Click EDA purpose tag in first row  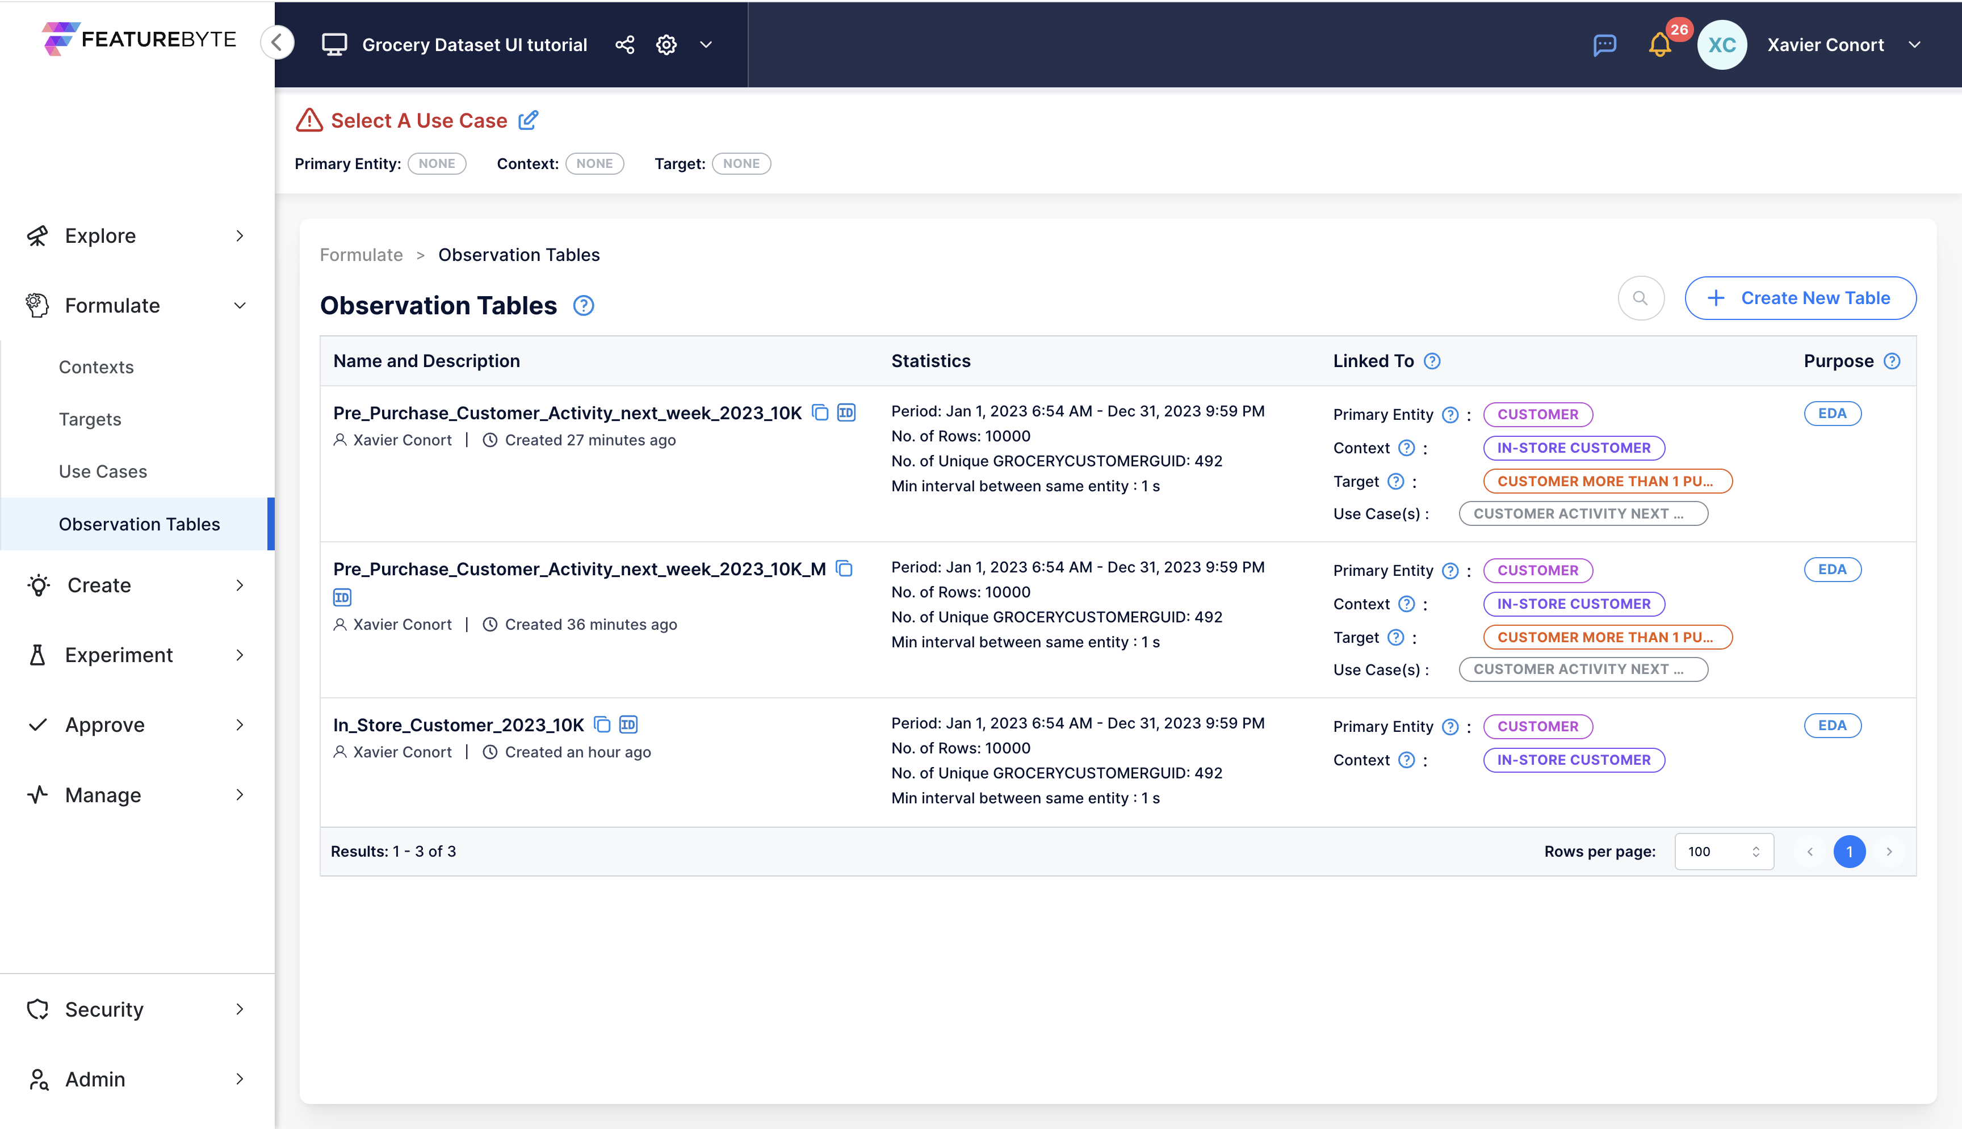click(x=1833, y=413)
